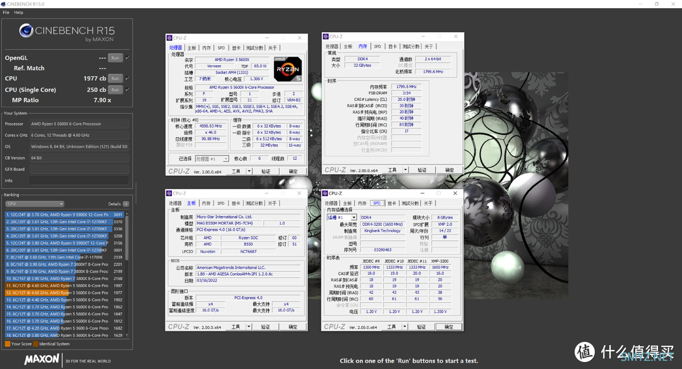Click 工具 in the mainboard CPU-Z window
The height and width of the screenshot is (369, 682).
236,327
